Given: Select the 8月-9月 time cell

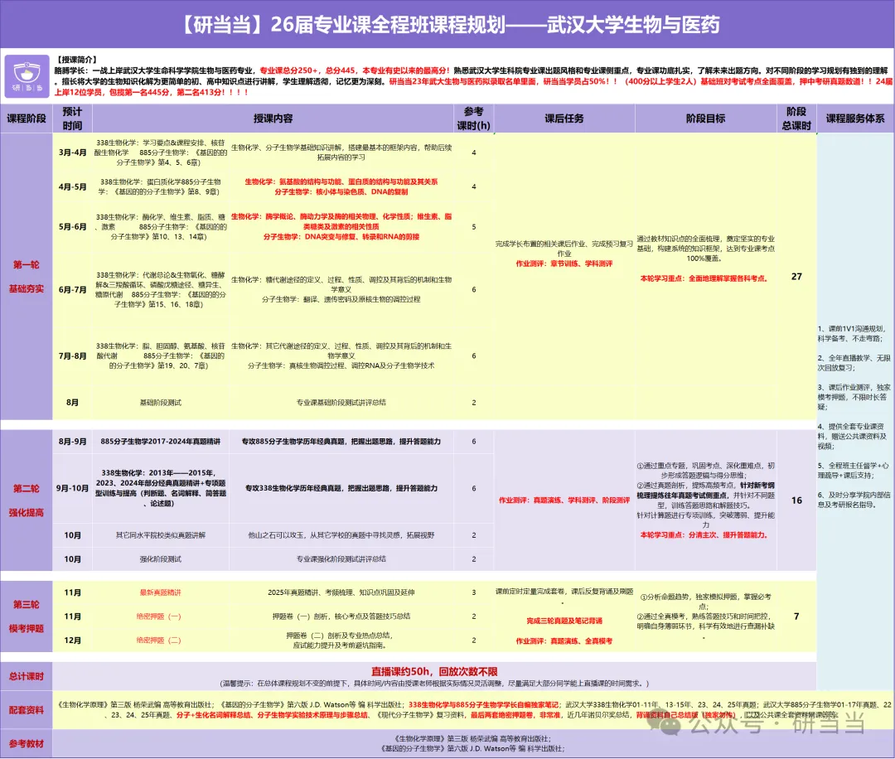Looking at the screenshot, I should pyautogui.click(x=72, y=441).
